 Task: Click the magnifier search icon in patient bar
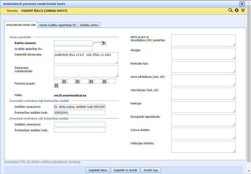[231, 10]
